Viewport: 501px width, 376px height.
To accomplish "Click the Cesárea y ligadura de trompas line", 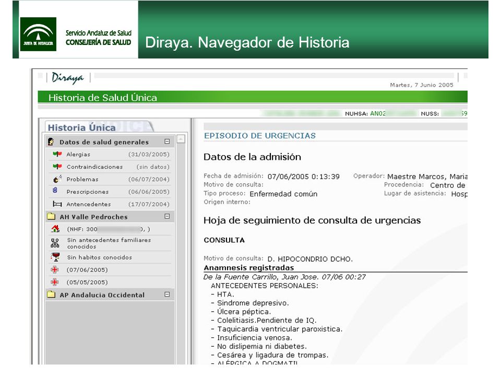I will (270, 355).
